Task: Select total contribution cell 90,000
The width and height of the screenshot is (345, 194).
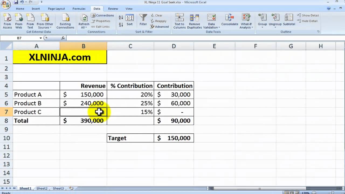Action: [174, 121]
